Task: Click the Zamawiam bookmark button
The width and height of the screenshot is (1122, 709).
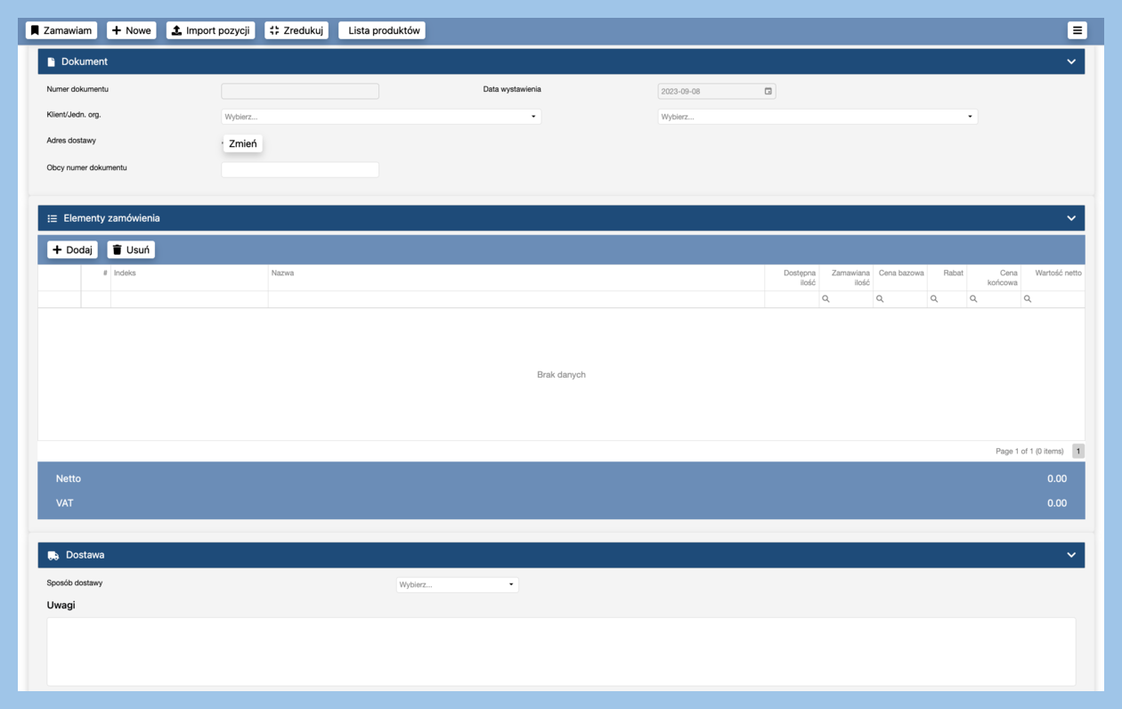Action: 61,30
